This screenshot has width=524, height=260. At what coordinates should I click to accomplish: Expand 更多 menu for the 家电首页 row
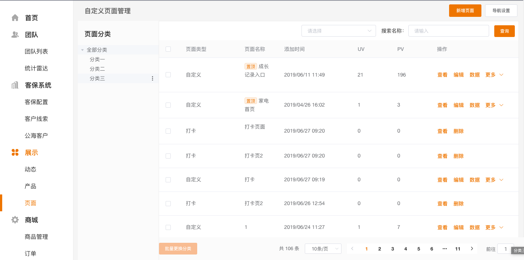494,105
